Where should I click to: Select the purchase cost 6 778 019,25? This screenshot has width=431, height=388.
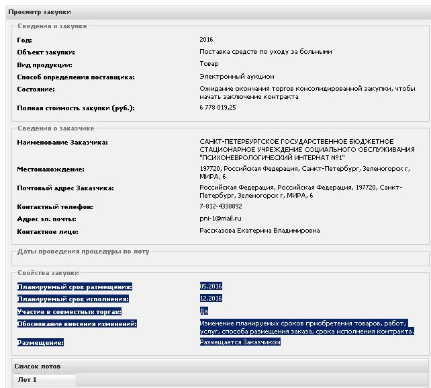pos(218,108)
